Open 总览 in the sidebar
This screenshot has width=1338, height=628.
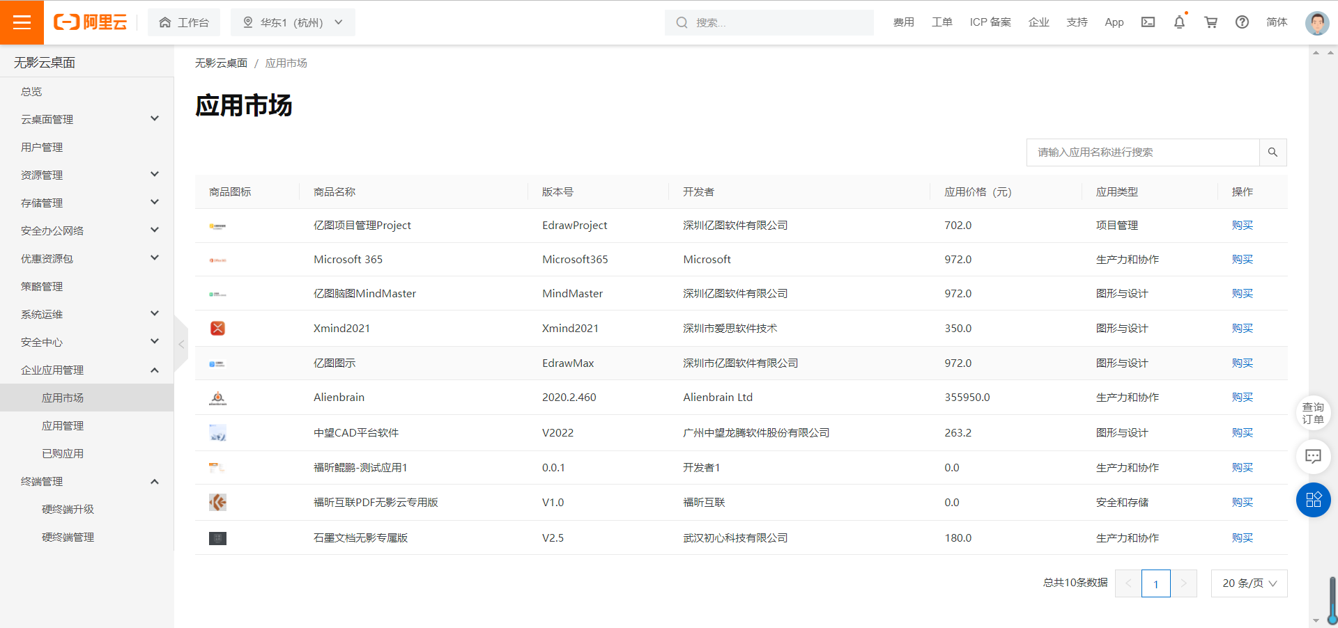(x=86, y=91)
